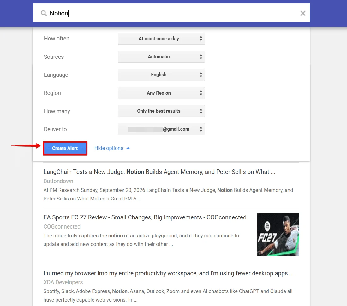Click the XDA Developers source name
347x306 pixels.
point(63,282)
